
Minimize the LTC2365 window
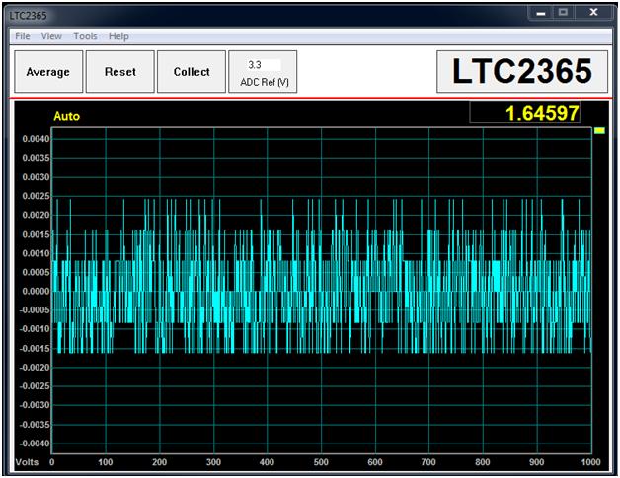540,13
